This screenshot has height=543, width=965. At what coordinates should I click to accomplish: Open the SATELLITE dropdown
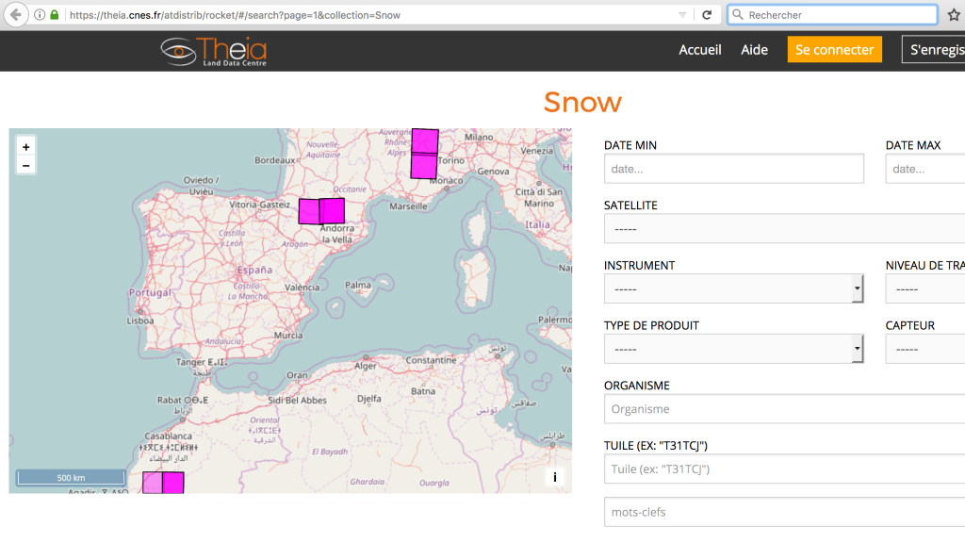pyautogui.click(x=785, y=228)
